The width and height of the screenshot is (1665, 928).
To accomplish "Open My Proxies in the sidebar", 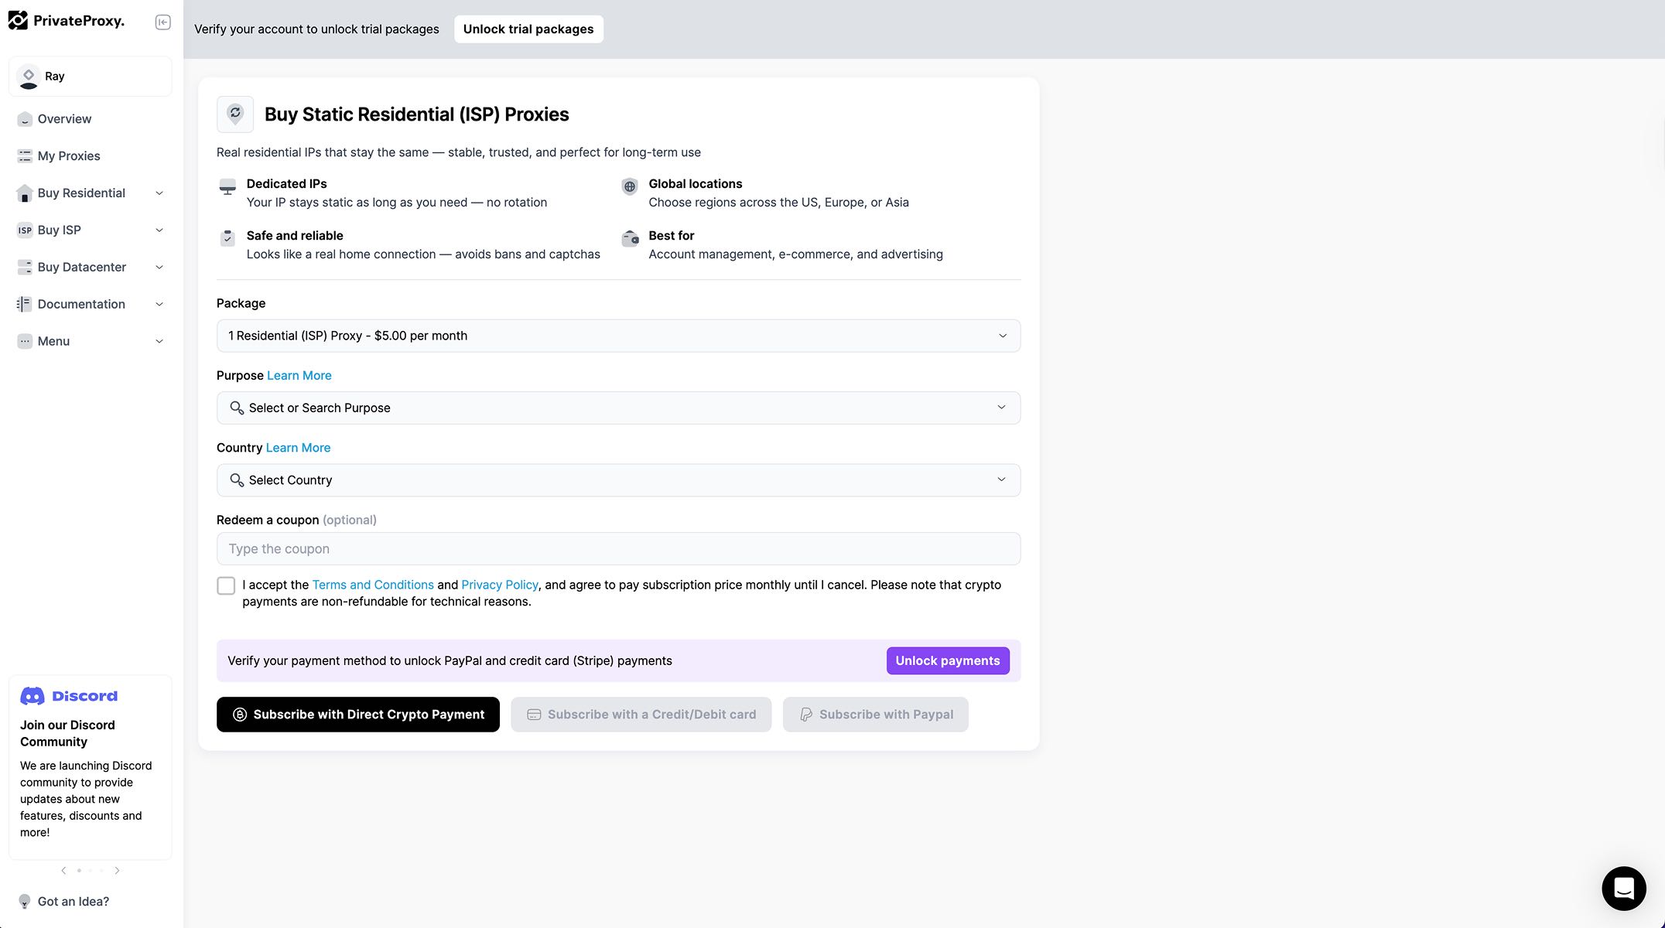I will [68, 156].
